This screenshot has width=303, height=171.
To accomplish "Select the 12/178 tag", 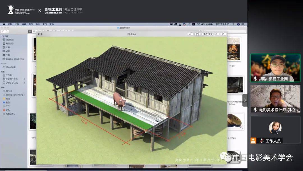I will tap(7, 91).
